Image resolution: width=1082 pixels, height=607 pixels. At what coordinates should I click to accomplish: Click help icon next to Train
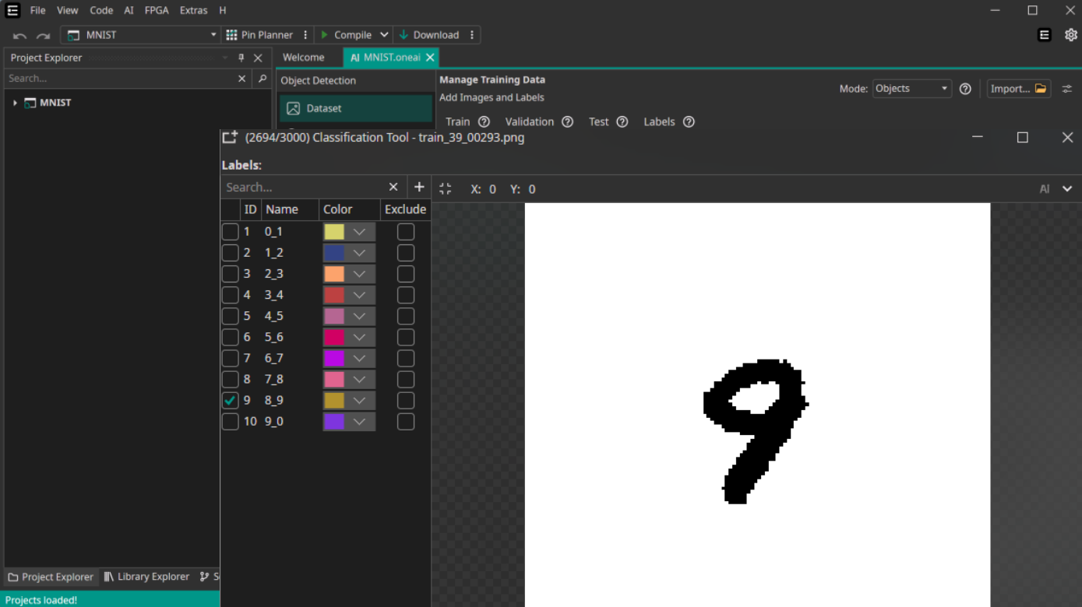point(484,122)
